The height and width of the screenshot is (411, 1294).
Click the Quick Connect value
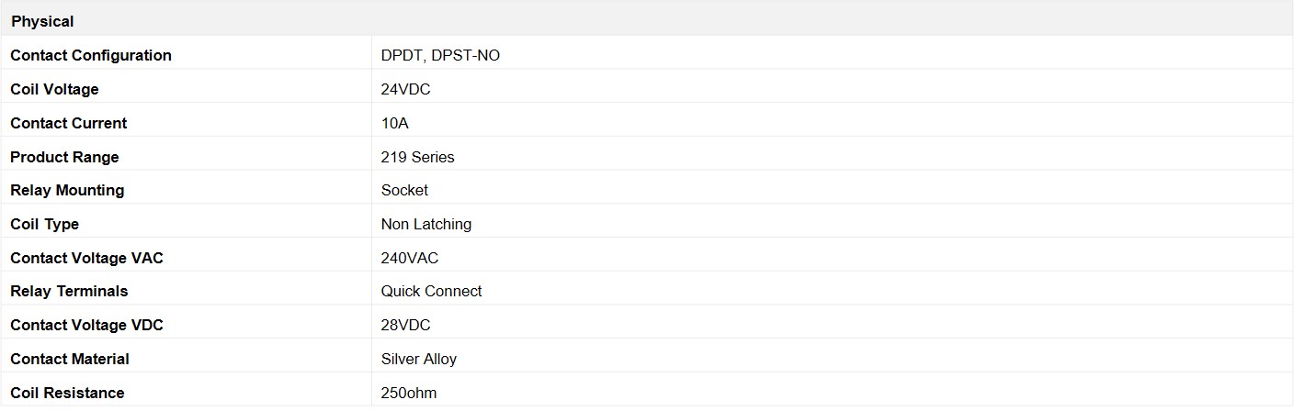pyautogui.click(x=431, y=291)
